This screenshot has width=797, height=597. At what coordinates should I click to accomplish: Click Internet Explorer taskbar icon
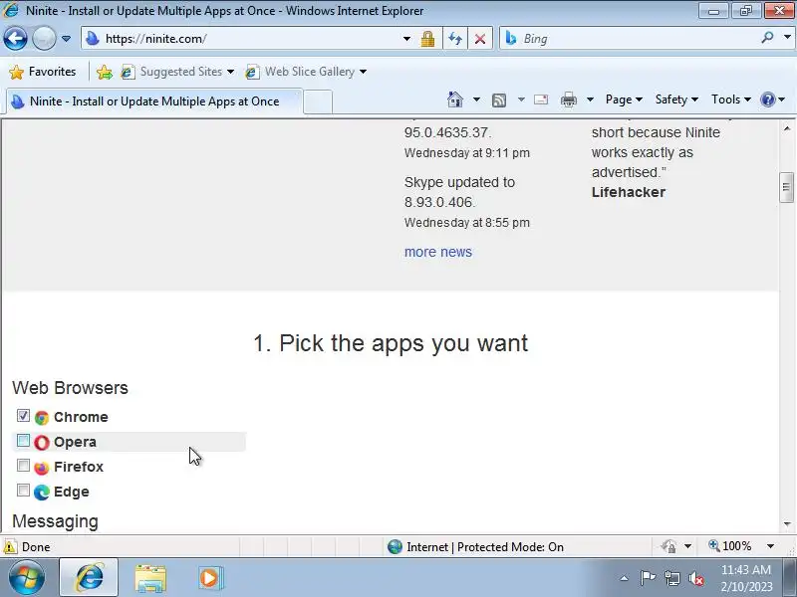[x=89, y=577]
